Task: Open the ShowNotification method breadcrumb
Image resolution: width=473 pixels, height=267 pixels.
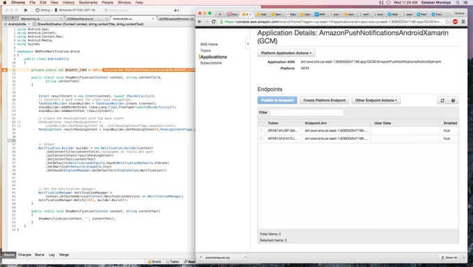Action: [x=88, y=24]
